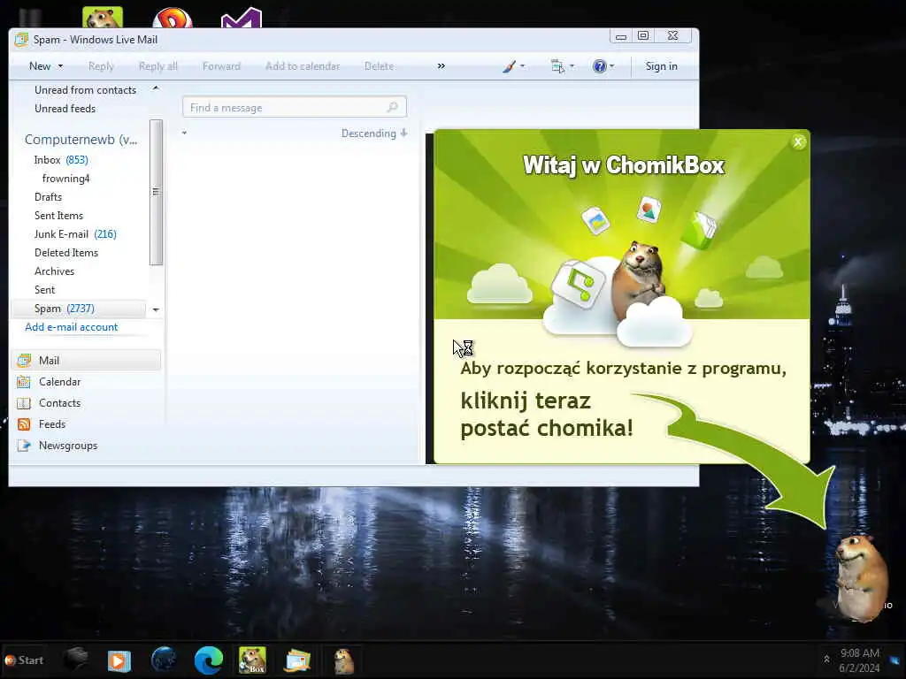The height and width of the screenshot is (679, 906).
Task: Open the Archives folder
Action: (x=54, y=271)
